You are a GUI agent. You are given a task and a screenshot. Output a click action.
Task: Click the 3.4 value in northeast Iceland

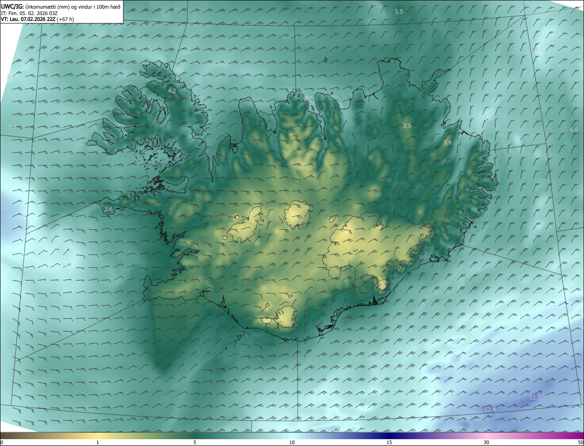click(447, 143)
